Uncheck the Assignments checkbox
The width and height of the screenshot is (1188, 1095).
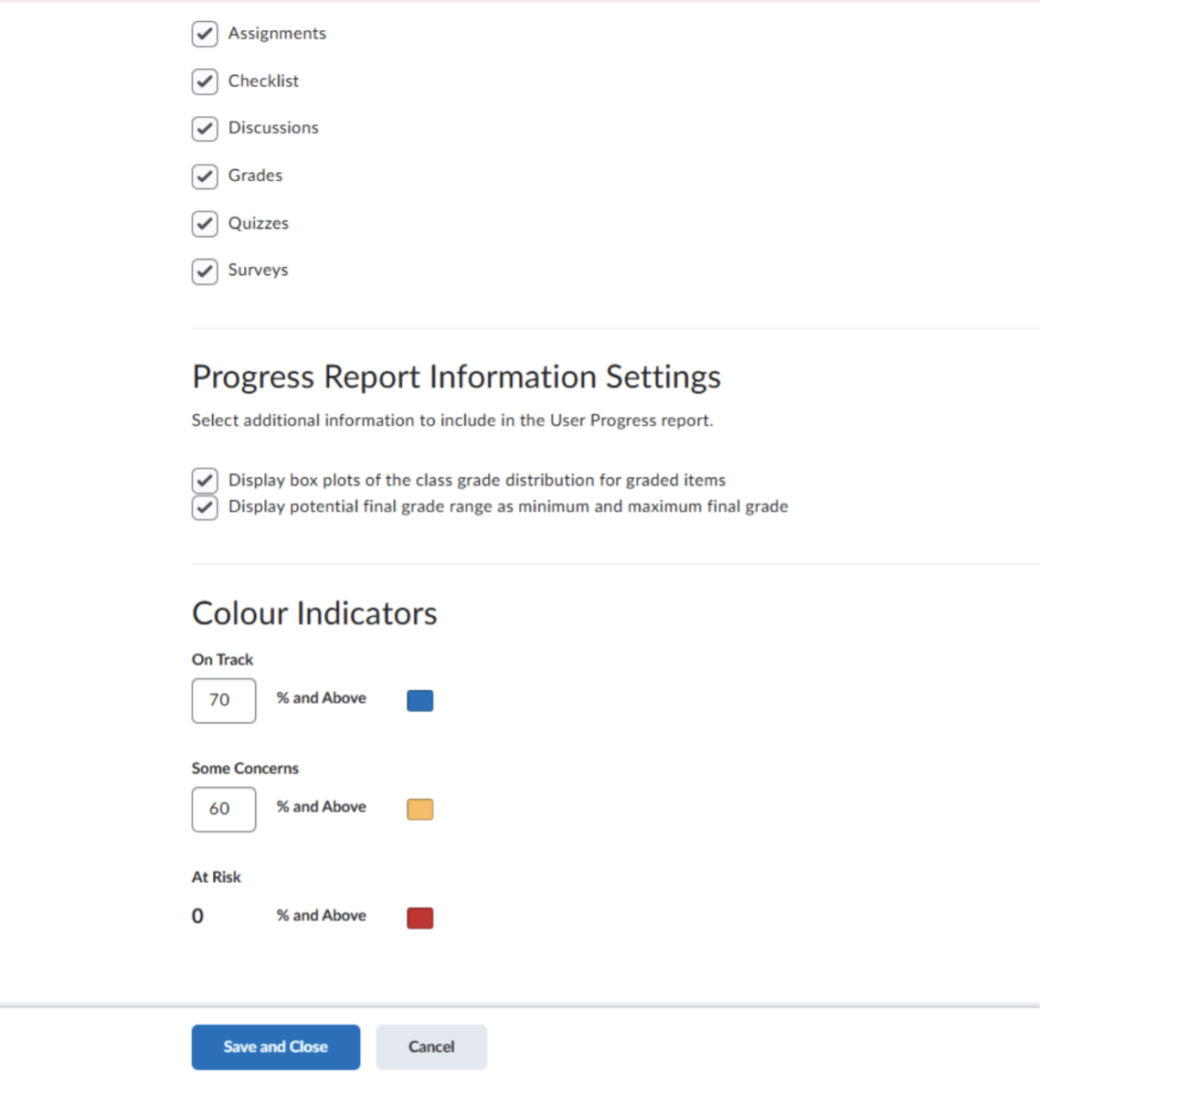tap(205, 34)
